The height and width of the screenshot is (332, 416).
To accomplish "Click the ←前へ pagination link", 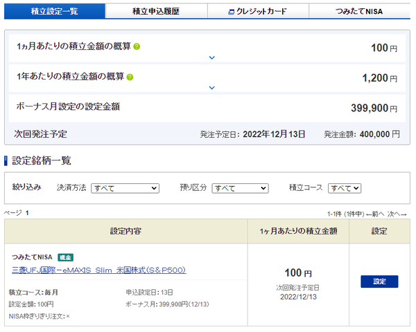I will coord(375,214).
